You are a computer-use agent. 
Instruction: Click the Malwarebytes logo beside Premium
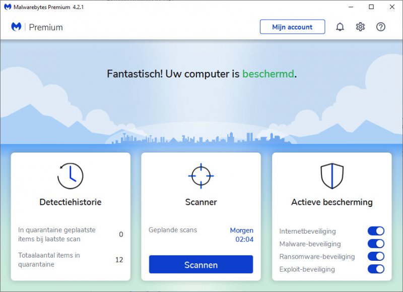tap(16, 27)
